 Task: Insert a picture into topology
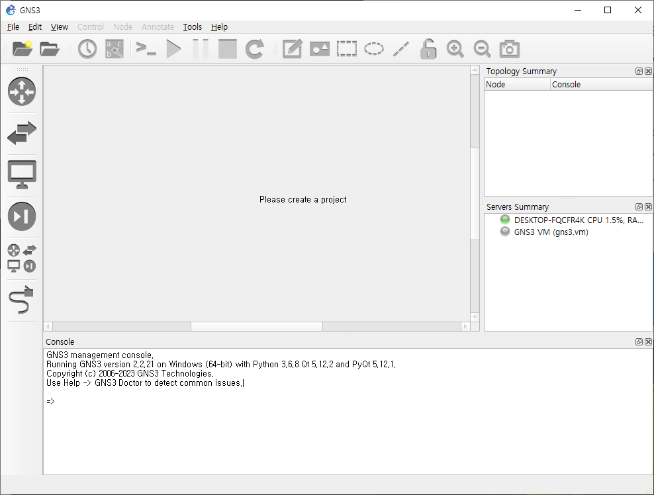coord(320,49)
